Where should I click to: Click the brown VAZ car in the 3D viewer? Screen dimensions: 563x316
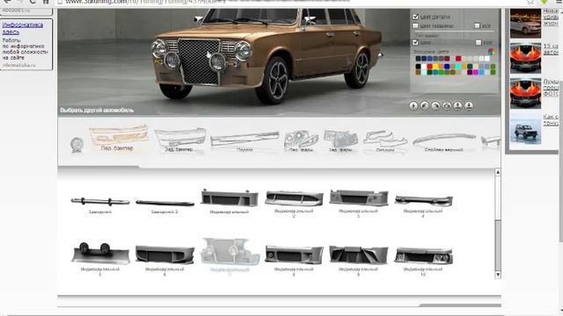pos(267,55)
